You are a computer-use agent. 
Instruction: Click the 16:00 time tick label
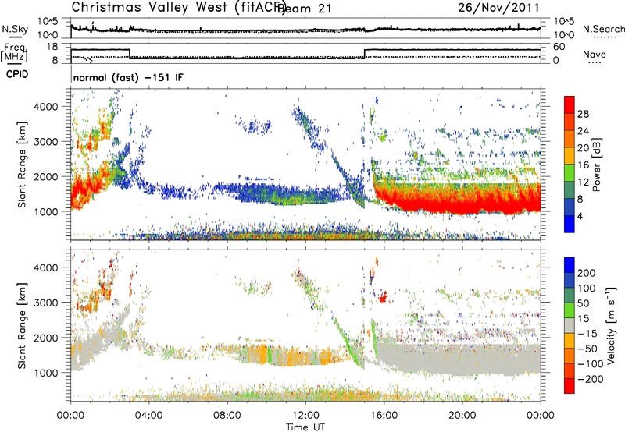(384, 416)
